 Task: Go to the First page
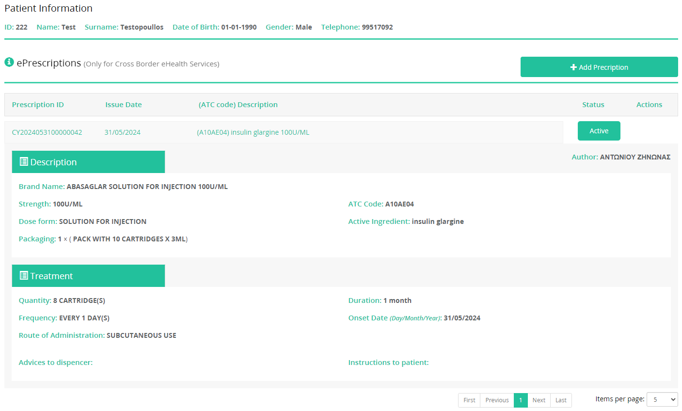click(x=469, y=400)
